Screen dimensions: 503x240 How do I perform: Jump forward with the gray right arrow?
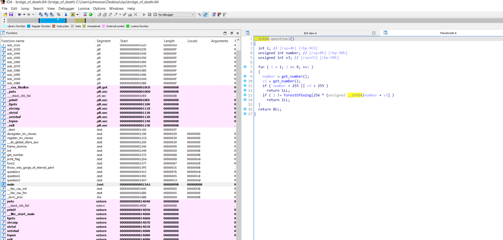(29, 14)
